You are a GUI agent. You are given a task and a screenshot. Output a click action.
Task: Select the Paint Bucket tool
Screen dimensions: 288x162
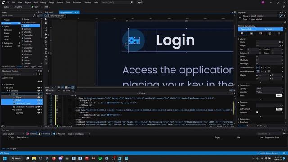[x=46, y=34]
